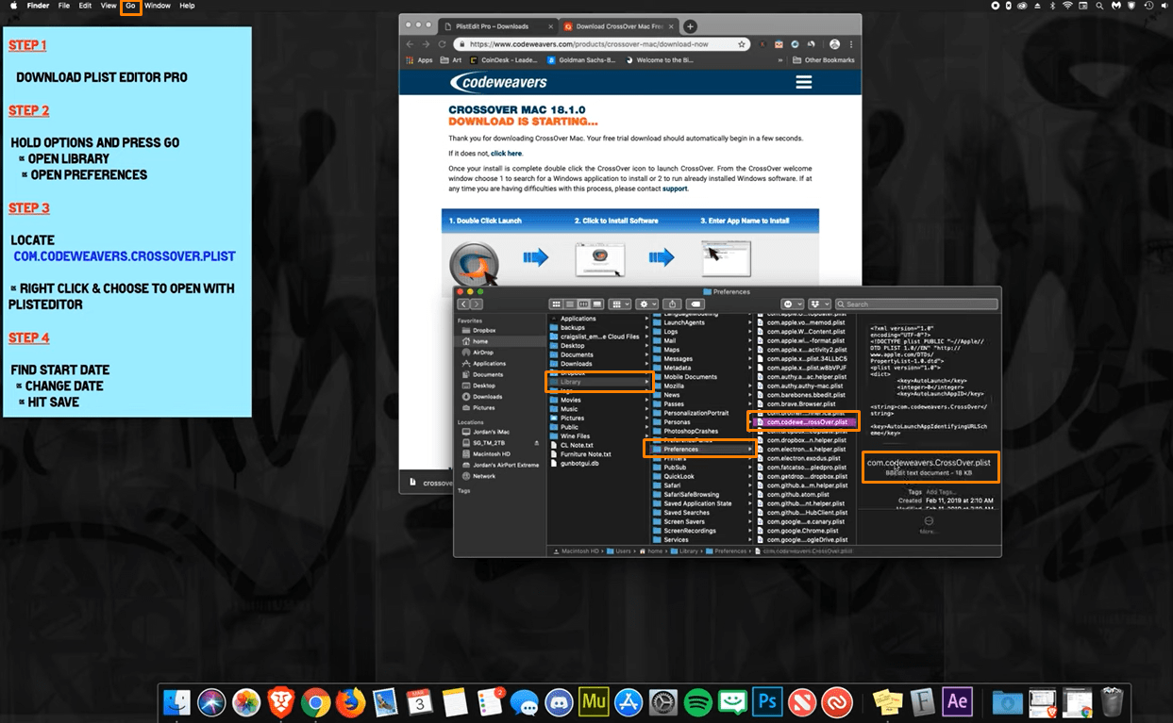Open the Finder group-by dropdown
The image size is (1173, 723).
(620, 304)
